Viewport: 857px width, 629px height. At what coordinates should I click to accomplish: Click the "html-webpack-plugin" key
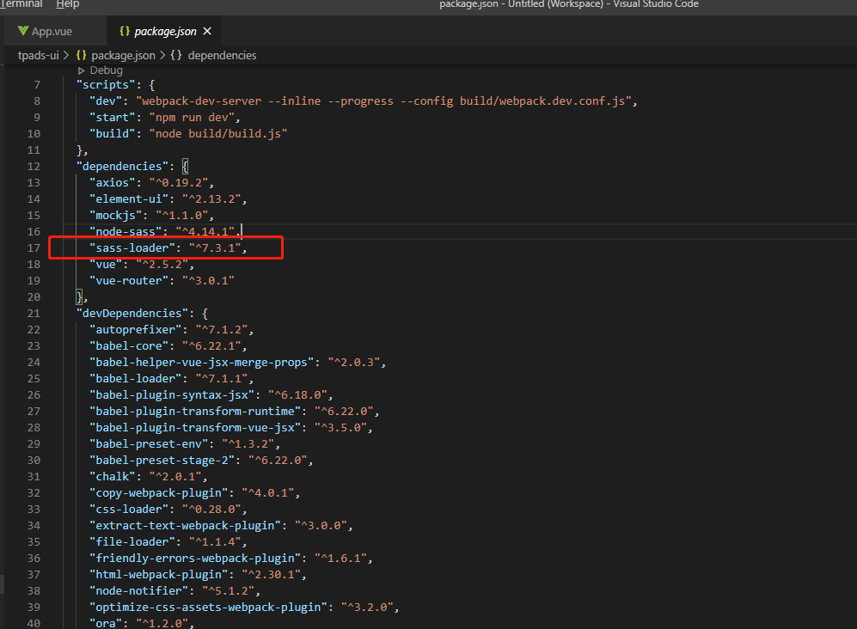point(158,575)
